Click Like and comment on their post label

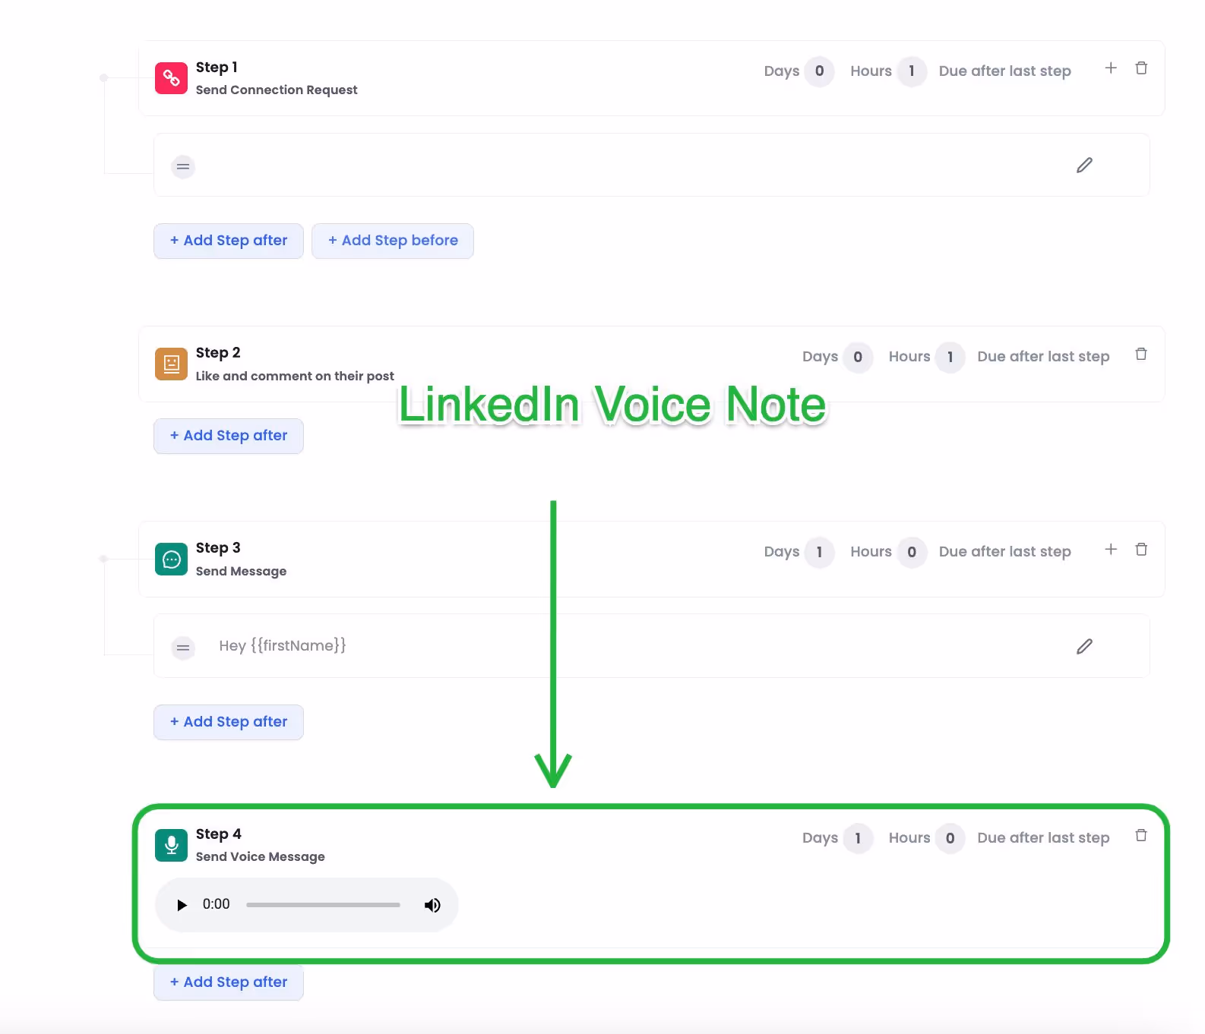click(295, 376)
